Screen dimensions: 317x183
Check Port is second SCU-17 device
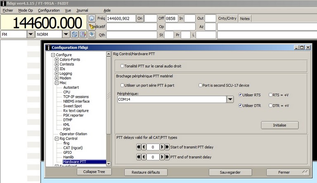click(x=200, y=85)
